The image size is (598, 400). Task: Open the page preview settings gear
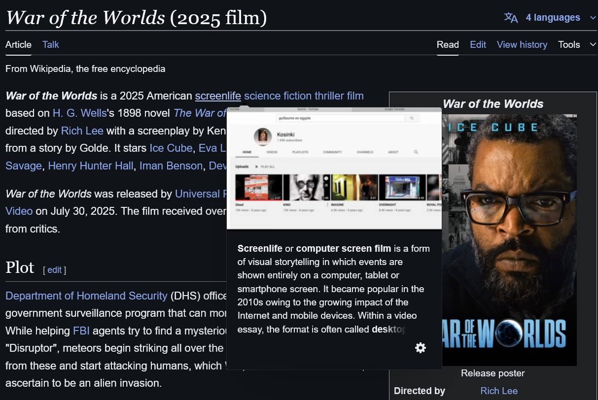pos(421,348)
